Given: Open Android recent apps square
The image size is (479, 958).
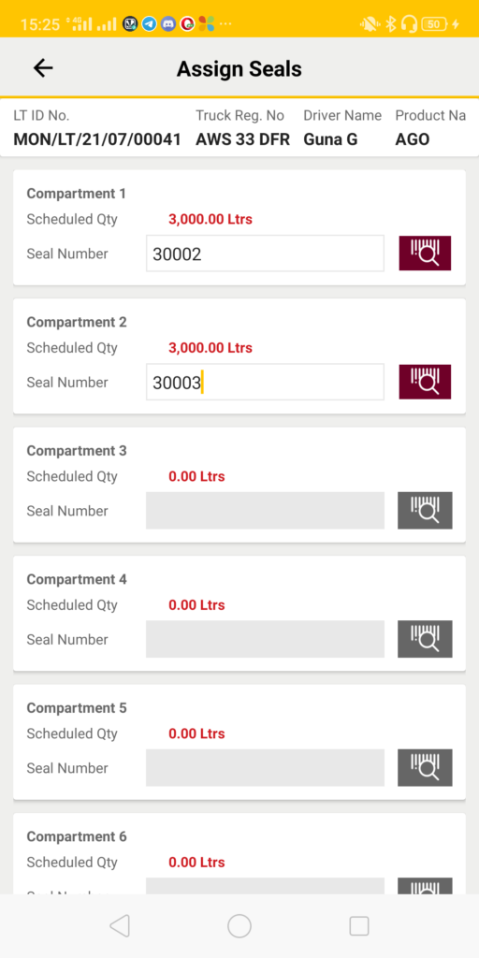Looking at the screenshot, I should pos(359,926).
